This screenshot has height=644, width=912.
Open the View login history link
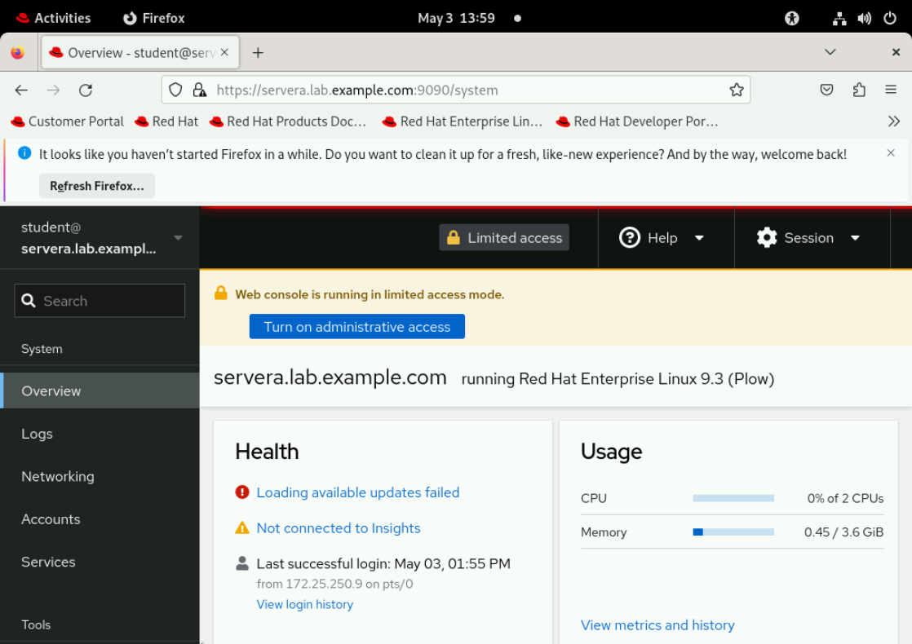[304, 605]
